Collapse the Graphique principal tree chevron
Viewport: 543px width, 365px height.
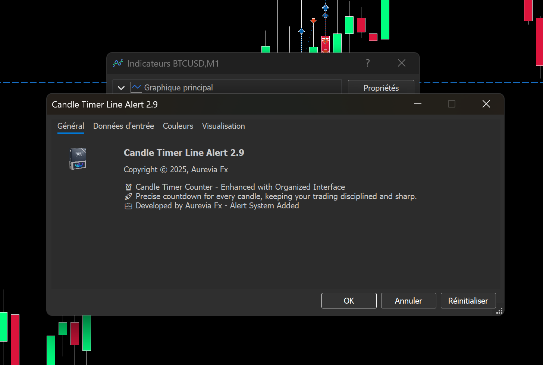click(x=121, y=88)
